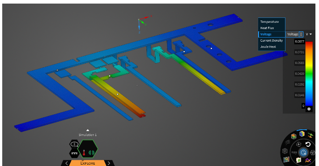Open the purple-orange chart monitors icon
Viewport: 319px width, 166px height.
click(308, 161)
